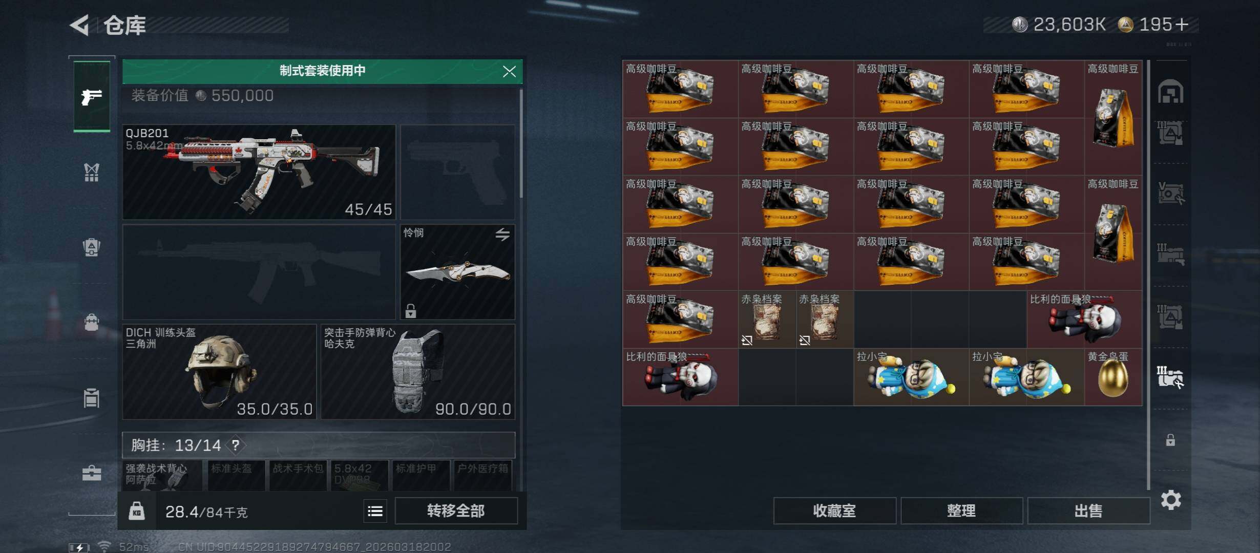Click 整理 to sort the warehouse
Viewport: 1260px width, 553px height.
click(961, 511)
